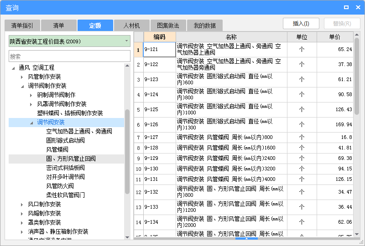Maximize the 查询 dialog window

pyautogui.click(x=346, y=7)
